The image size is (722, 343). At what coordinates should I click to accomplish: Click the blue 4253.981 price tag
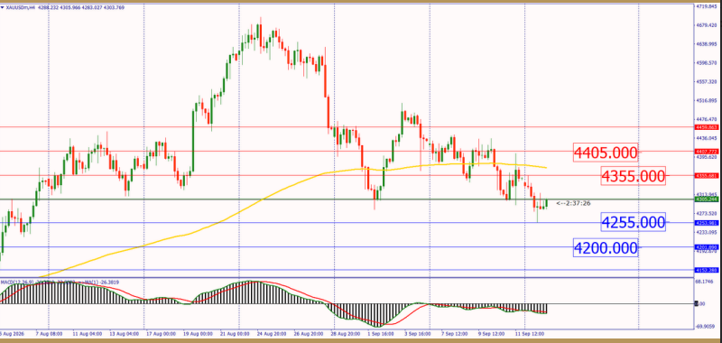pos(707,223)
